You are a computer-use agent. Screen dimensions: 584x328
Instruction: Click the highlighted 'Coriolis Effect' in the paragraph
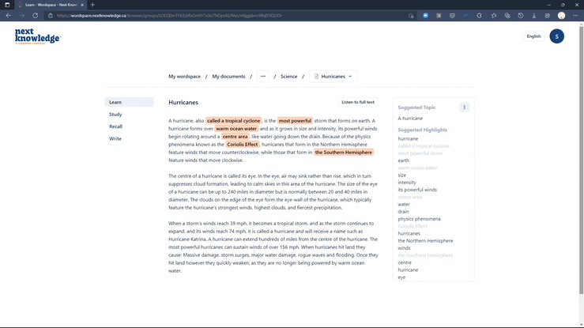pyautogui.click(x=242, y=145)
